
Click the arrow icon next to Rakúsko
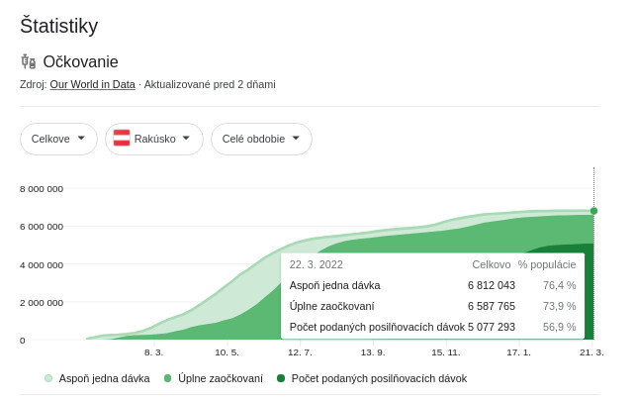tap(186, 139)
